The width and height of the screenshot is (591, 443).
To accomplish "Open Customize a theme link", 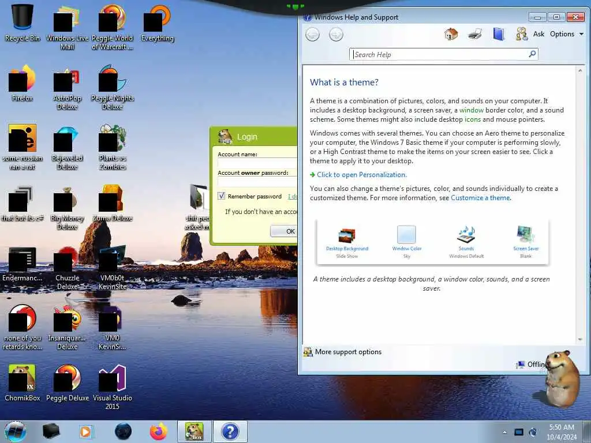I will (x=480, y=198).
